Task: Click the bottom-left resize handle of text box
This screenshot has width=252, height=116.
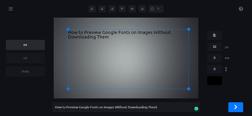Action: (x=68, y=89)
